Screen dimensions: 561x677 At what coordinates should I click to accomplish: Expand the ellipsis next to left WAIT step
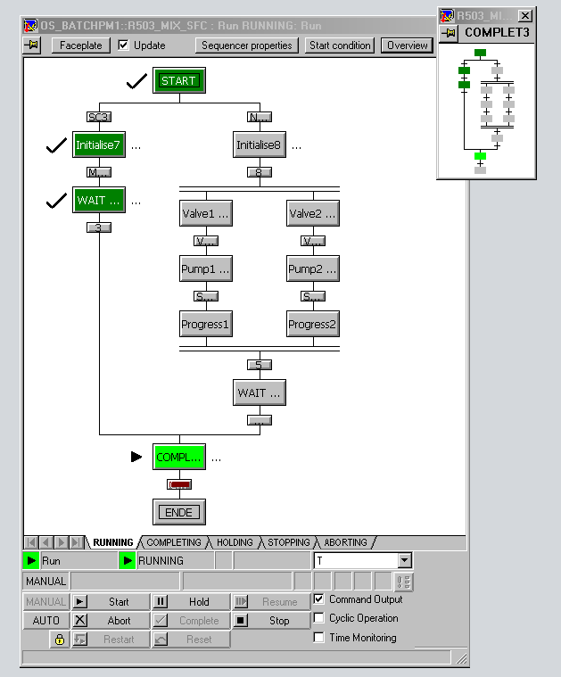[136, 202]
